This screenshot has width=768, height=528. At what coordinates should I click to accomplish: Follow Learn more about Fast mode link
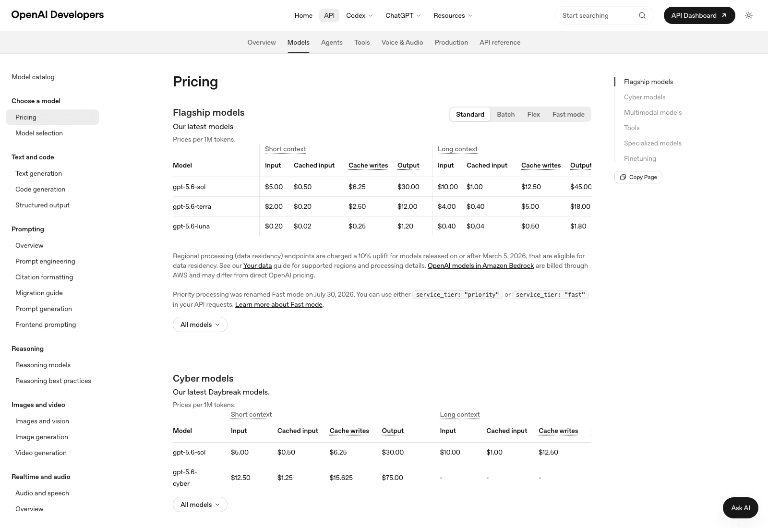(x=278, y=304)
